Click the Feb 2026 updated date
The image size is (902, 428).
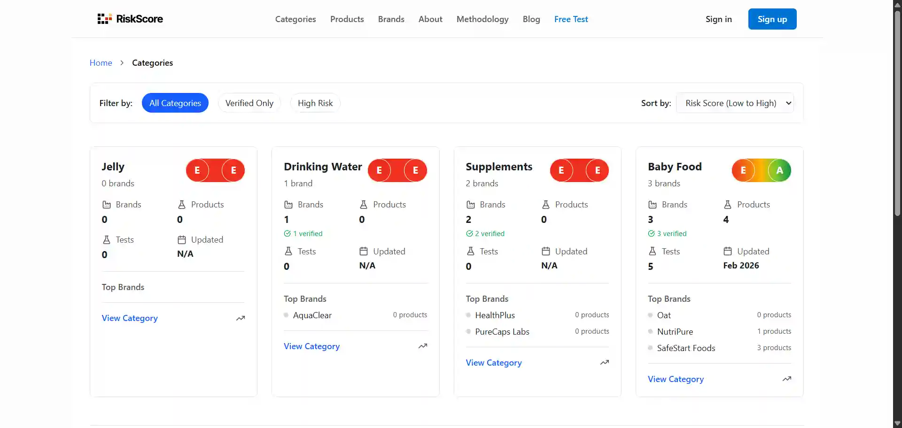click(741, 266)
